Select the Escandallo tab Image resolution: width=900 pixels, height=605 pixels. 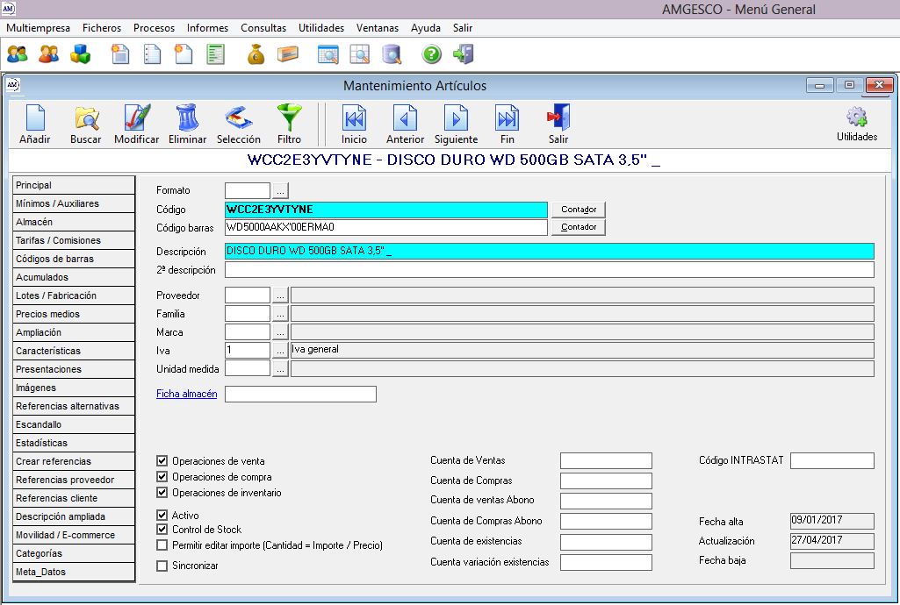(x=74, y=424)
